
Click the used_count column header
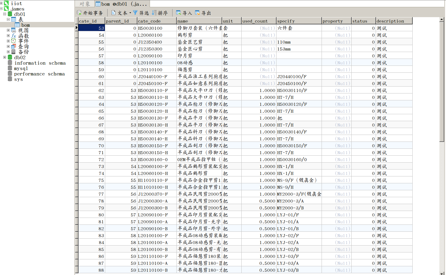pos(259,21)
